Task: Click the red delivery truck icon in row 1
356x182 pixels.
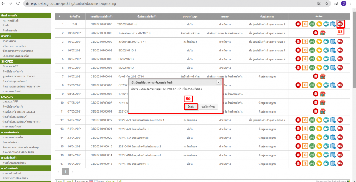Action: (340, 24)
